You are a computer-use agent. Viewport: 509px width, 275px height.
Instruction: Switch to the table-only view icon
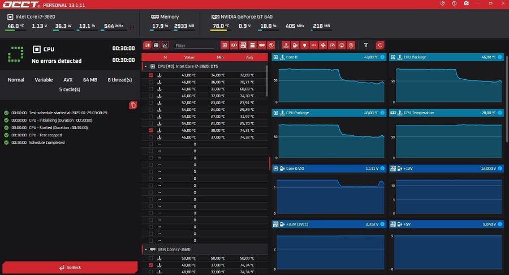pos(156,45)
